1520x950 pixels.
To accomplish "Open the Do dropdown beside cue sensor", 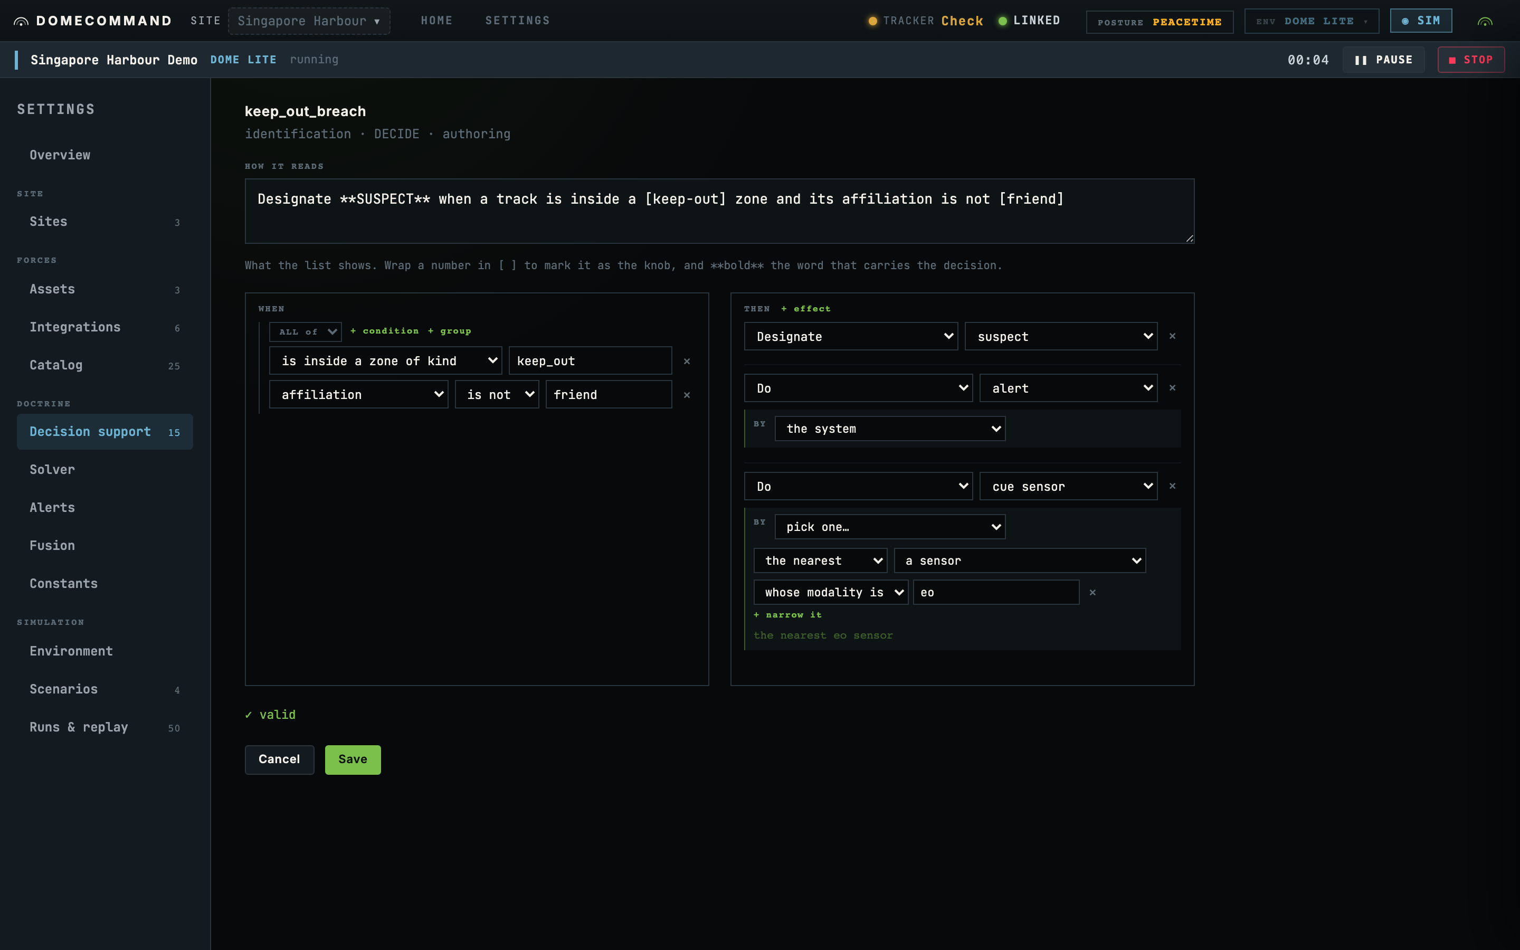I will (x=859, y=486).
